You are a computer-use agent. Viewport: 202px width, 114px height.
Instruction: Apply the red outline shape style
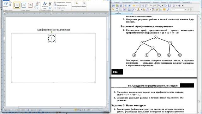click(x=30, y=5)
